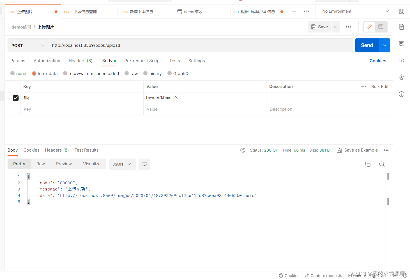Open the related requests lightbulb icon

[x=402, y=77]
